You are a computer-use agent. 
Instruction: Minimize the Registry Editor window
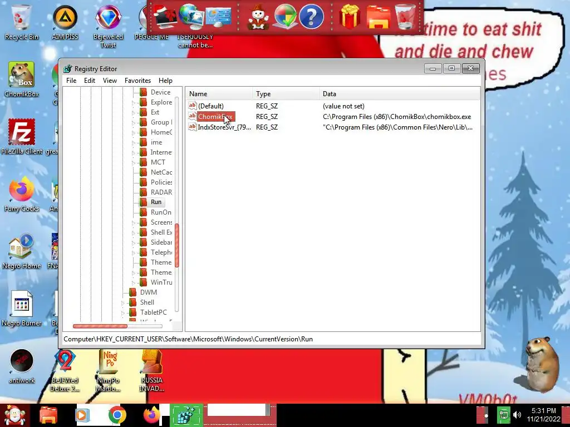coord(433,68)
